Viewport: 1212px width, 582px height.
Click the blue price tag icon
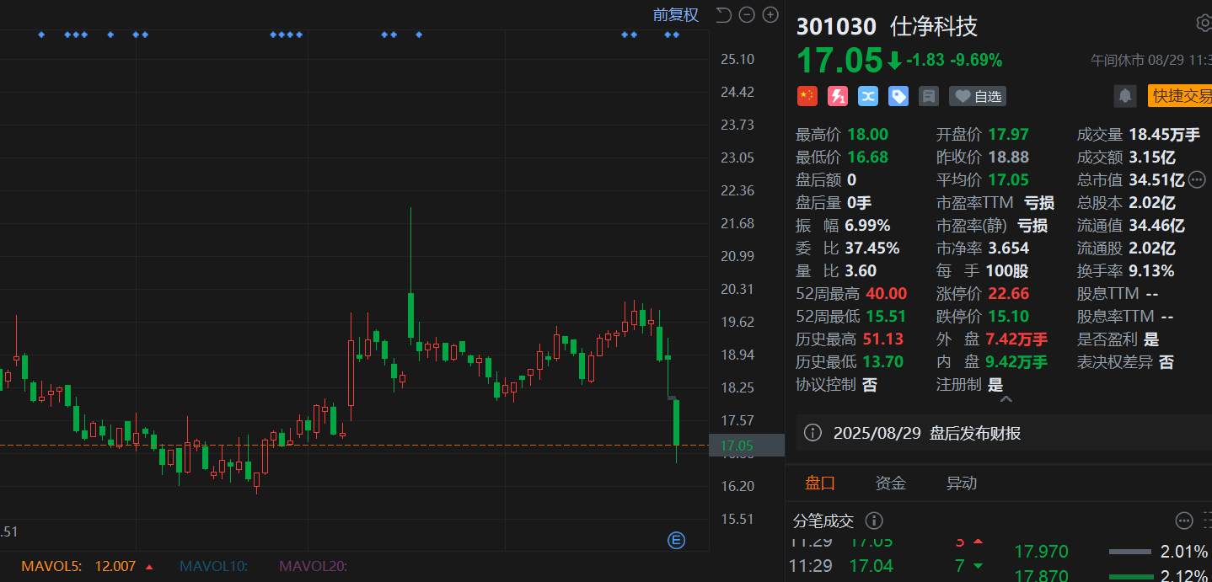click(898, 96)
